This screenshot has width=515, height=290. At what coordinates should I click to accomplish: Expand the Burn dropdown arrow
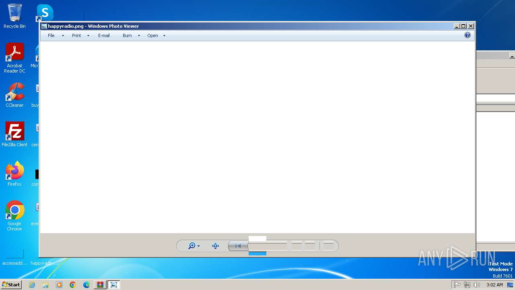(x=139, y=36)
